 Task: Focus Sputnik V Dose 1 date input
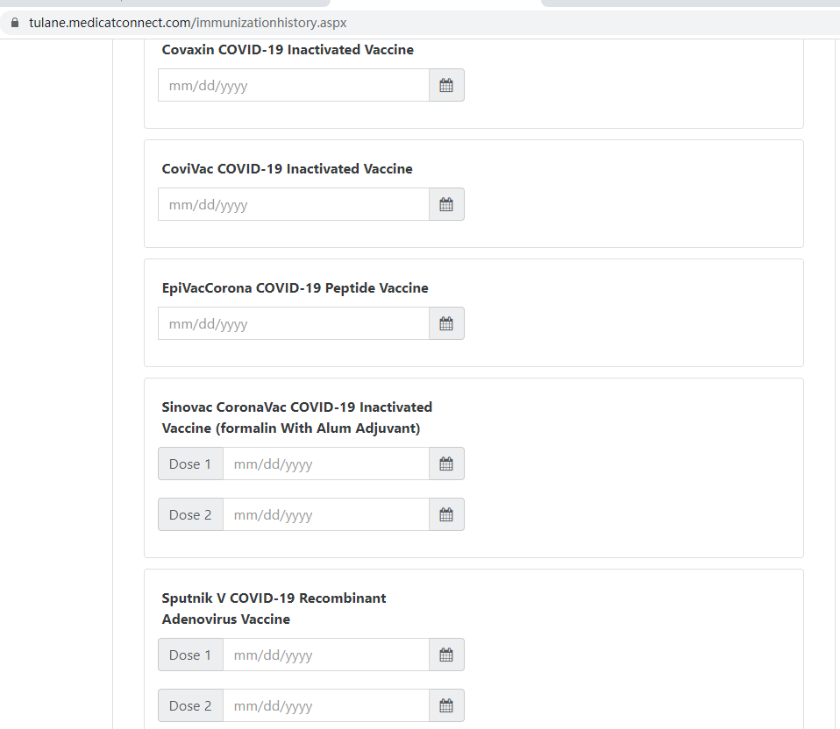click(325, 655)
